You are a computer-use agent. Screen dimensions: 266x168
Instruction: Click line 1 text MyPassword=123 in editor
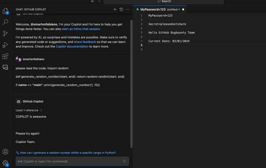(160, 15)
